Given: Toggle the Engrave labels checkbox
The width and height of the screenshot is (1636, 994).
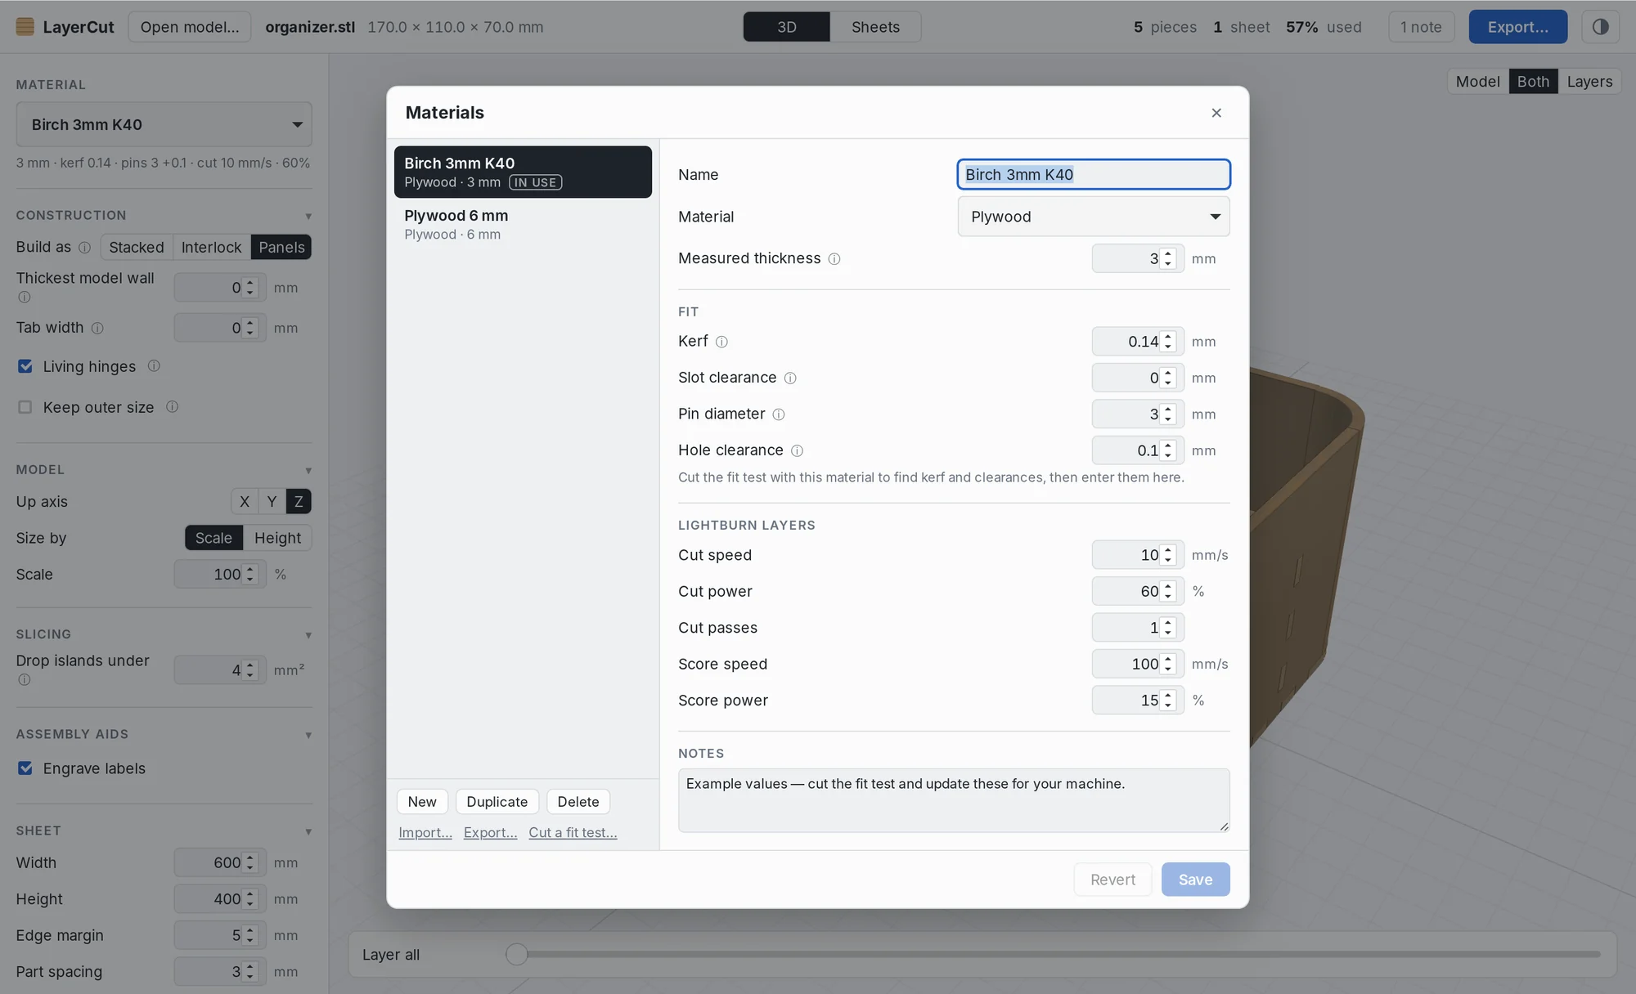Looking at the screenshot, I should click(25, 768).
